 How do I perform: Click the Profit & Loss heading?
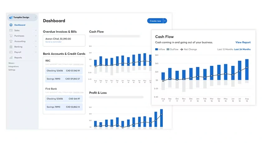pyautogui.click(x=98, y=93)
